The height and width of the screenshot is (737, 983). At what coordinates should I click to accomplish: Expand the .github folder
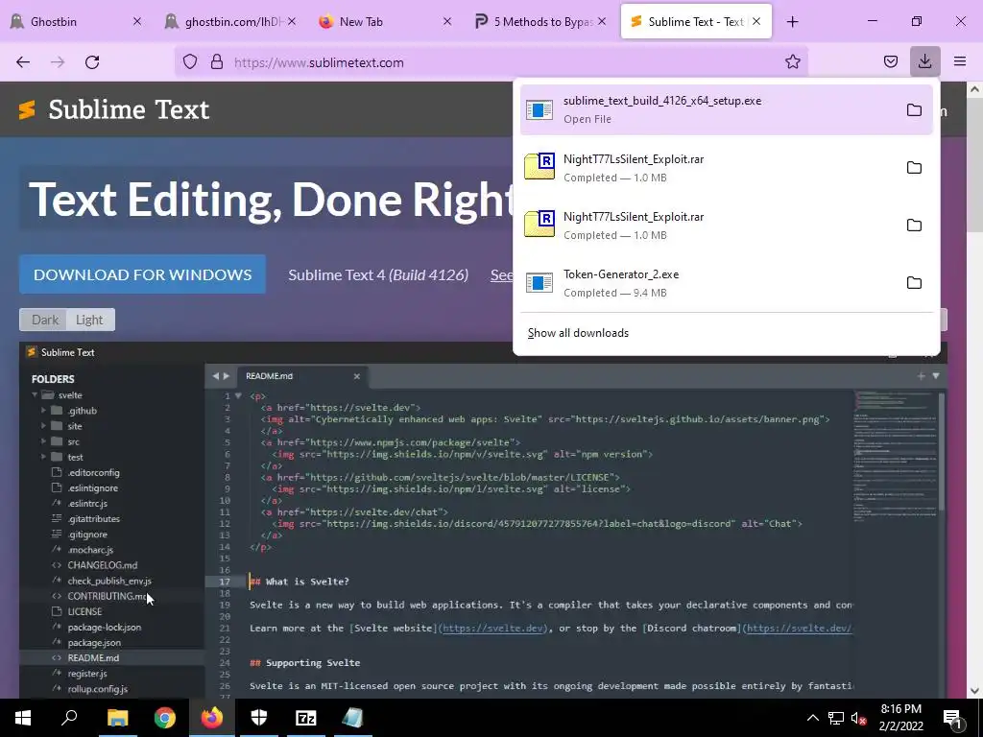click(x=43, y=411)
